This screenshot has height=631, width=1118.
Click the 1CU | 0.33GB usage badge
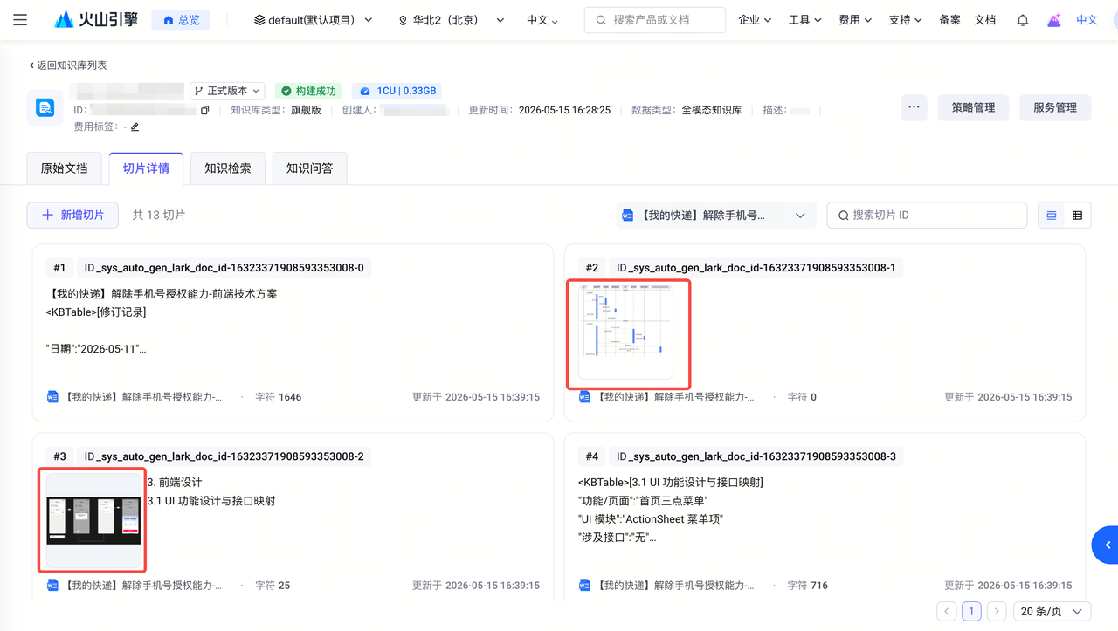[397, 91]
